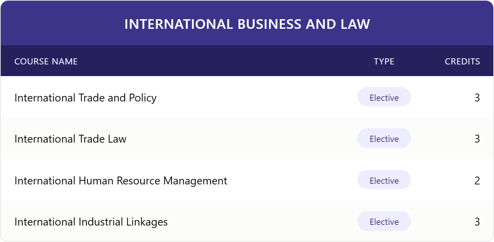The height and width of the screenshot is (242, 494).
Task: Click Elective badge for International Industrial Linkages
Action: click(384, 221)
